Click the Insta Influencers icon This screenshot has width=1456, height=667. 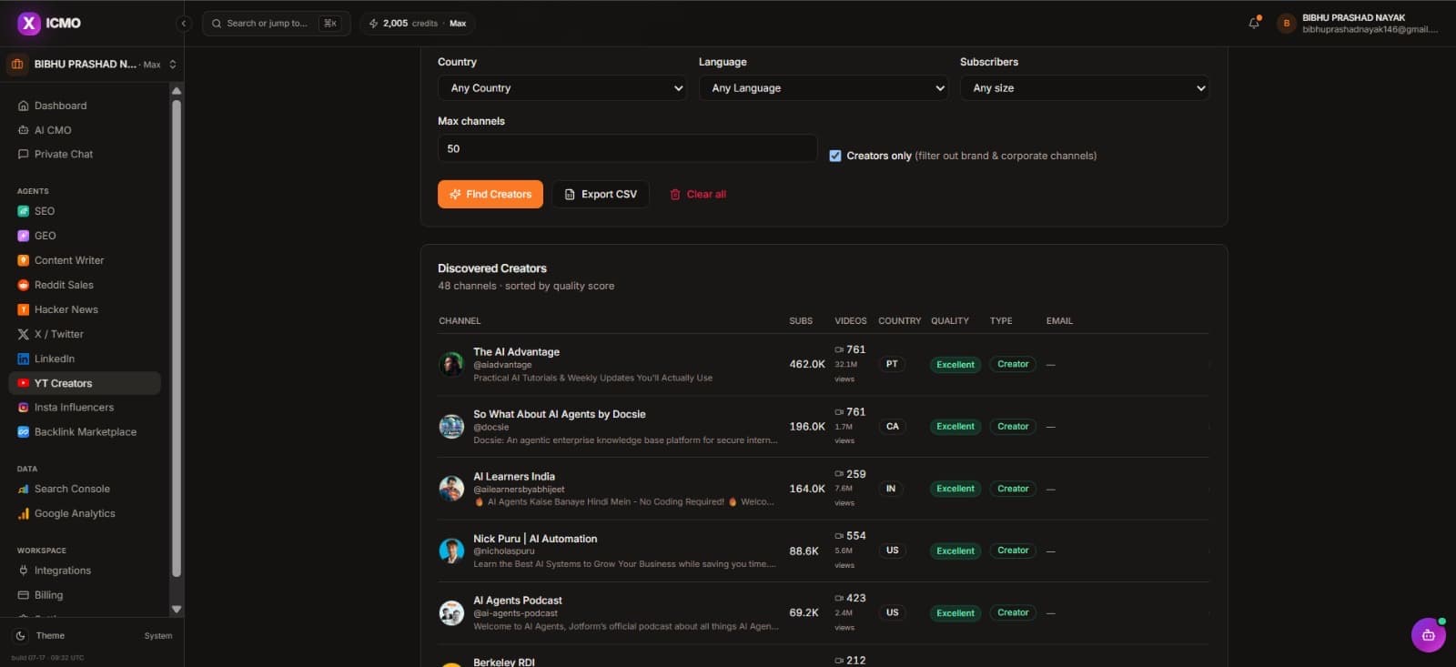[24, 408]
